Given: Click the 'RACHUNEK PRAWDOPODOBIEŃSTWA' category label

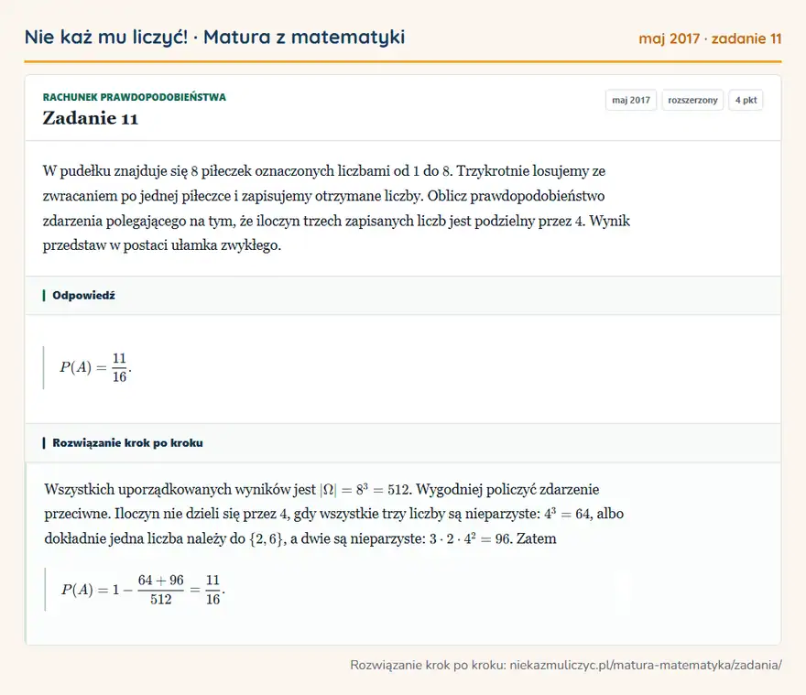Looking at the screenshot, I should coord(134,97).
